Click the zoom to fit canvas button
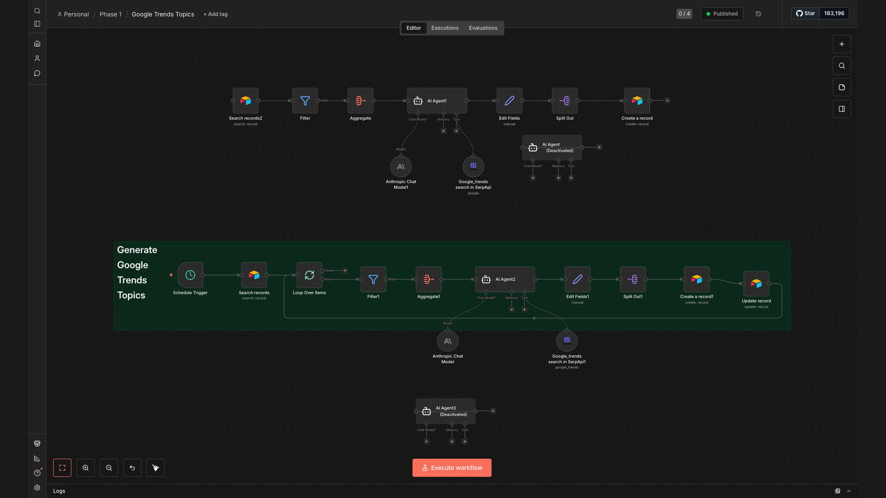 [62, 468]
